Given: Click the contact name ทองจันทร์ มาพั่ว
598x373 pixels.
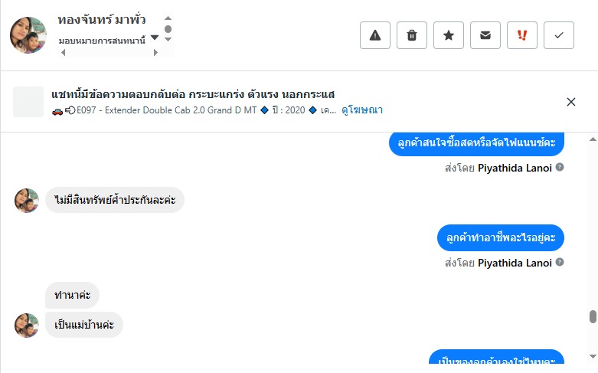Looking at the screenshot, I should [102, 19].
